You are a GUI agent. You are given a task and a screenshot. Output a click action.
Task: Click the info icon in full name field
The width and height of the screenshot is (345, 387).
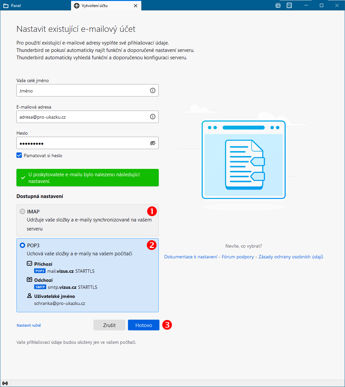[153, 90]
